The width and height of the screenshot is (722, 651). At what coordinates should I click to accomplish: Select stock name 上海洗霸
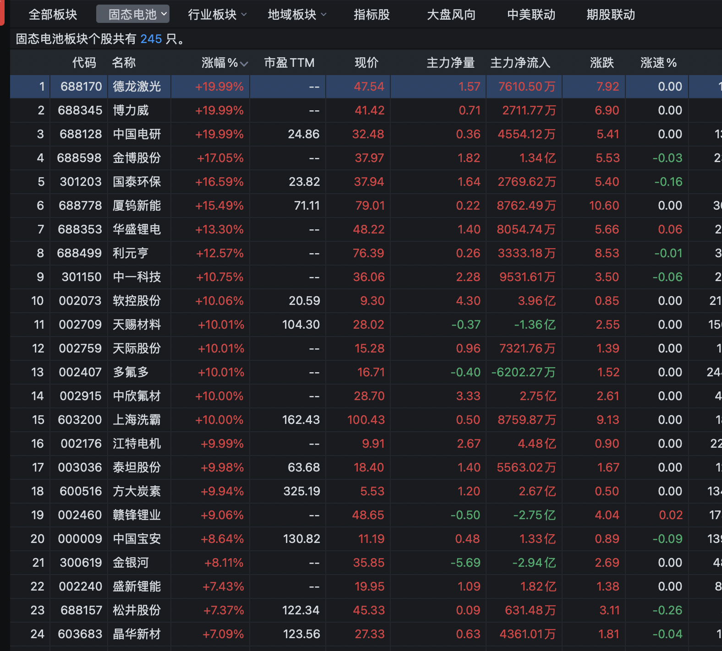tap(137, 420)
